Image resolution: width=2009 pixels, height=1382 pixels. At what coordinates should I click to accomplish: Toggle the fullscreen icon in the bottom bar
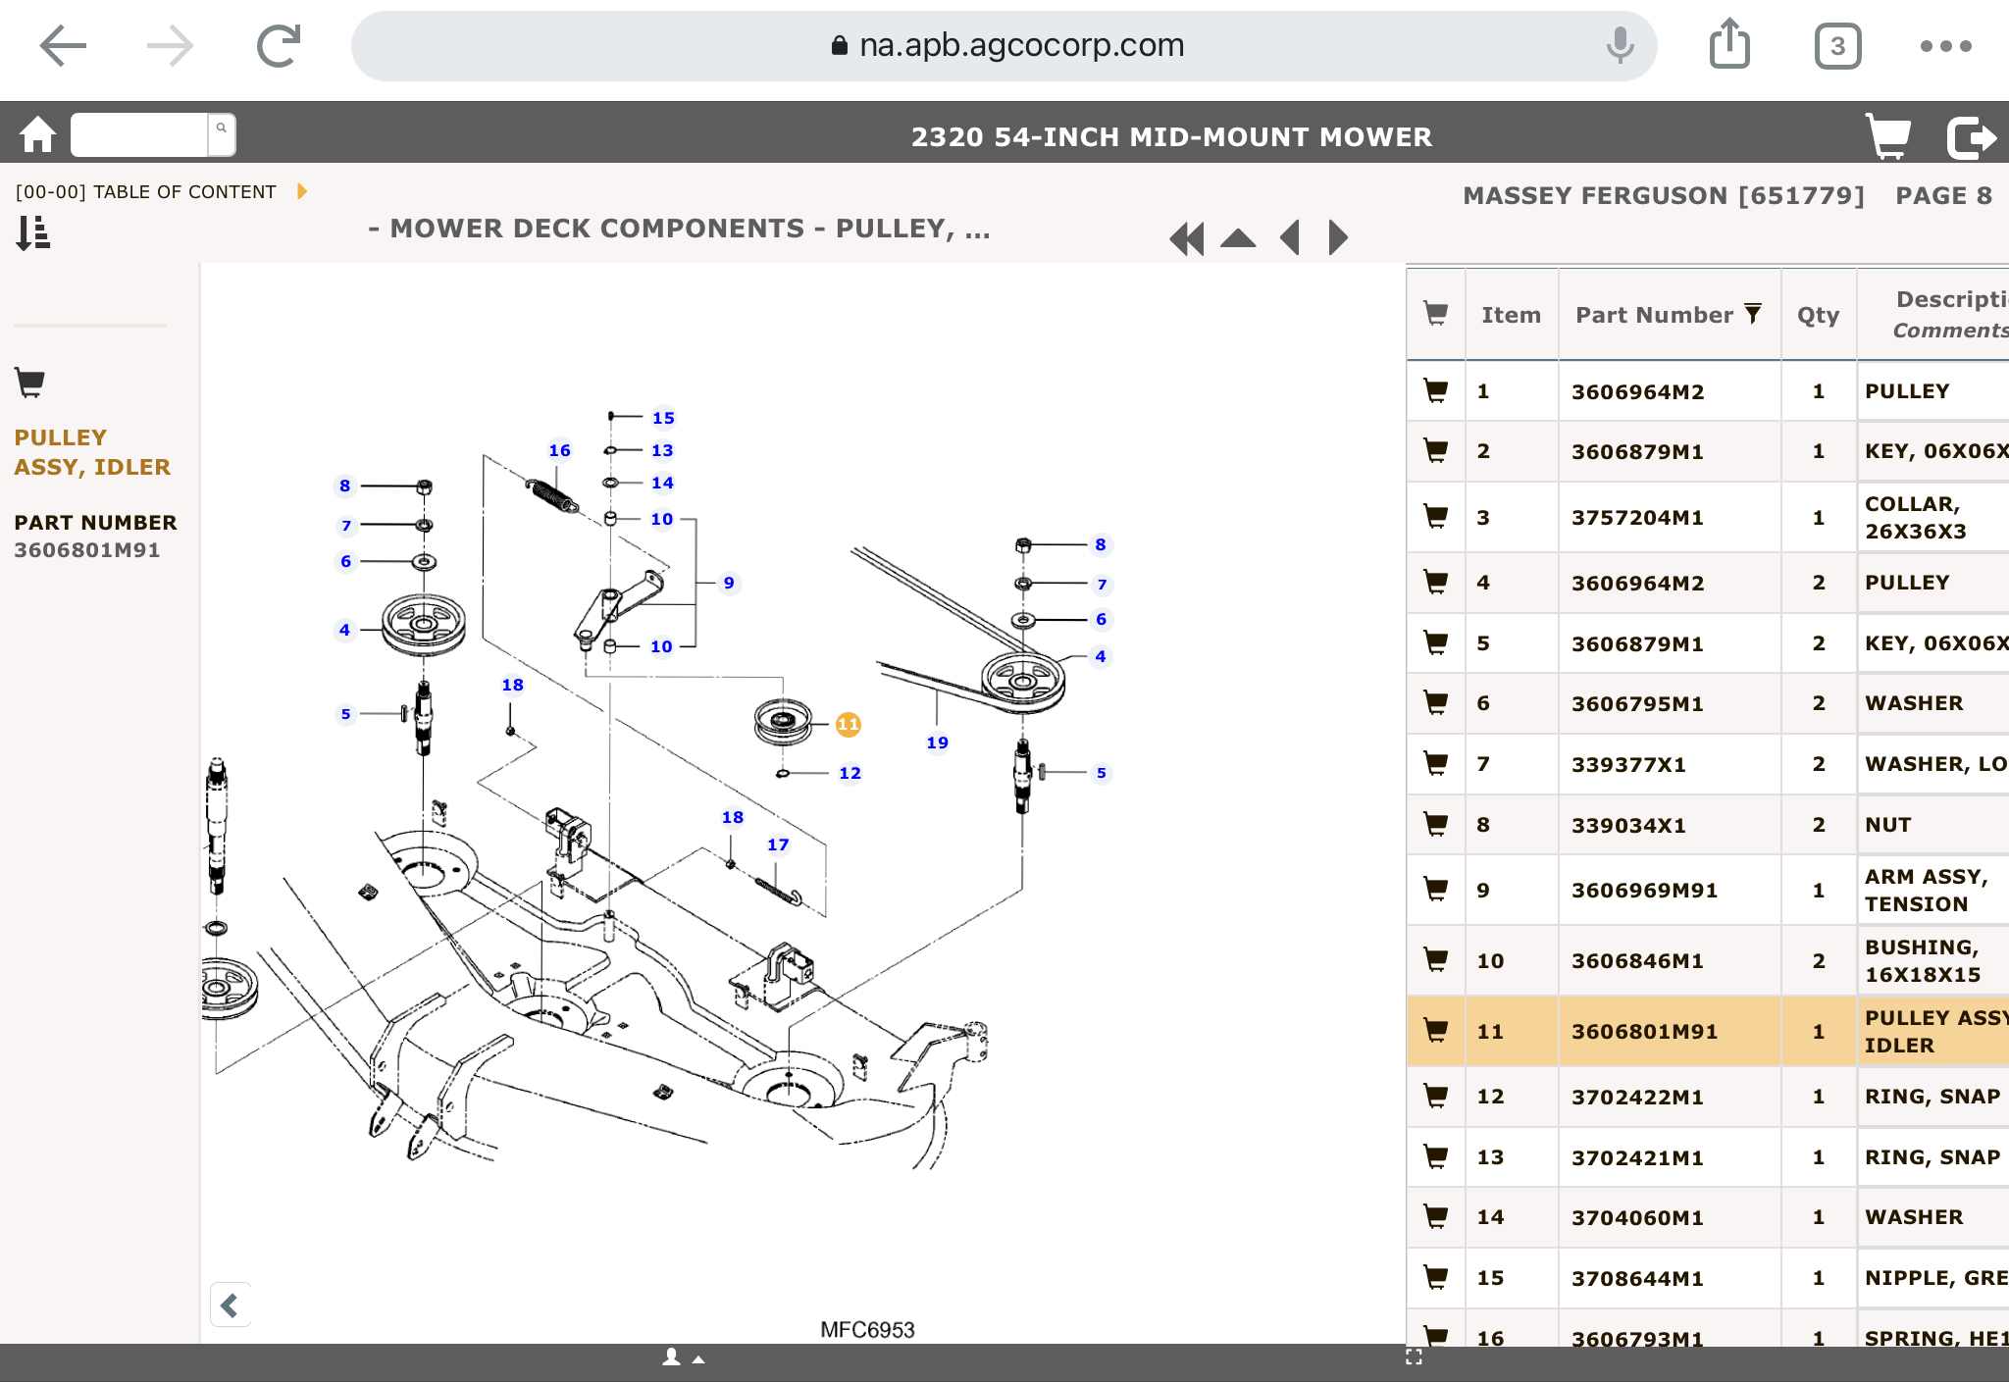pyautogui.click(x=1414, y=1357)
